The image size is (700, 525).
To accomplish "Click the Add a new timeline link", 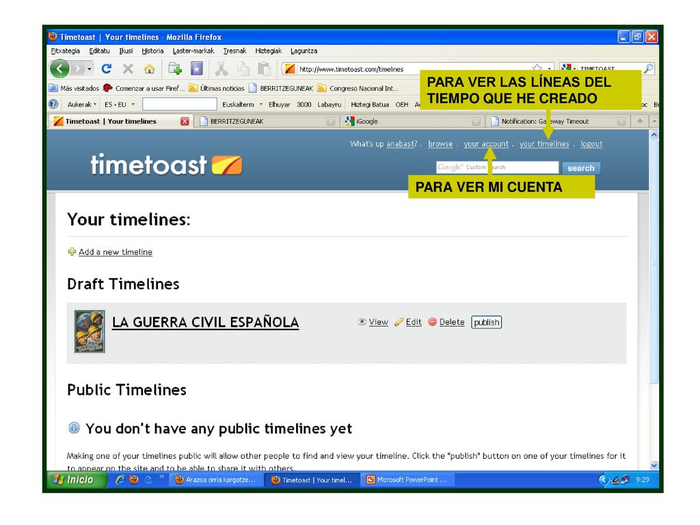I will (x=116, y=252).
